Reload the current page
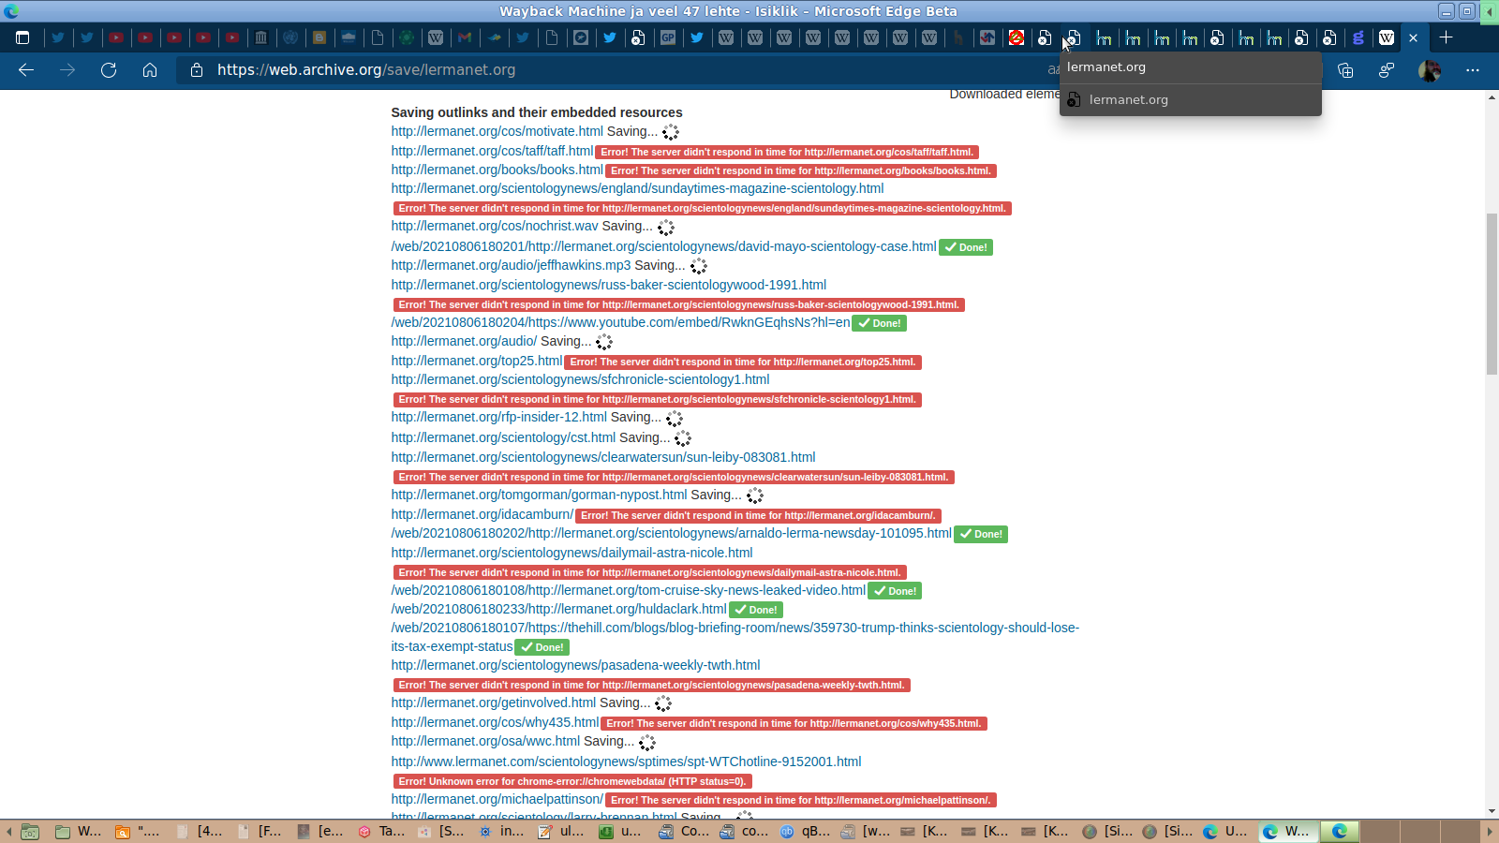This screenshot has height=843, width=1499. (x=109, y=70)
